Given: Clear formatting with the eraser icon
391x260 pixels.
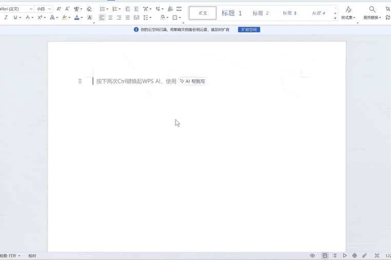Looking at the screenshot, I should (x=89, y=9).
